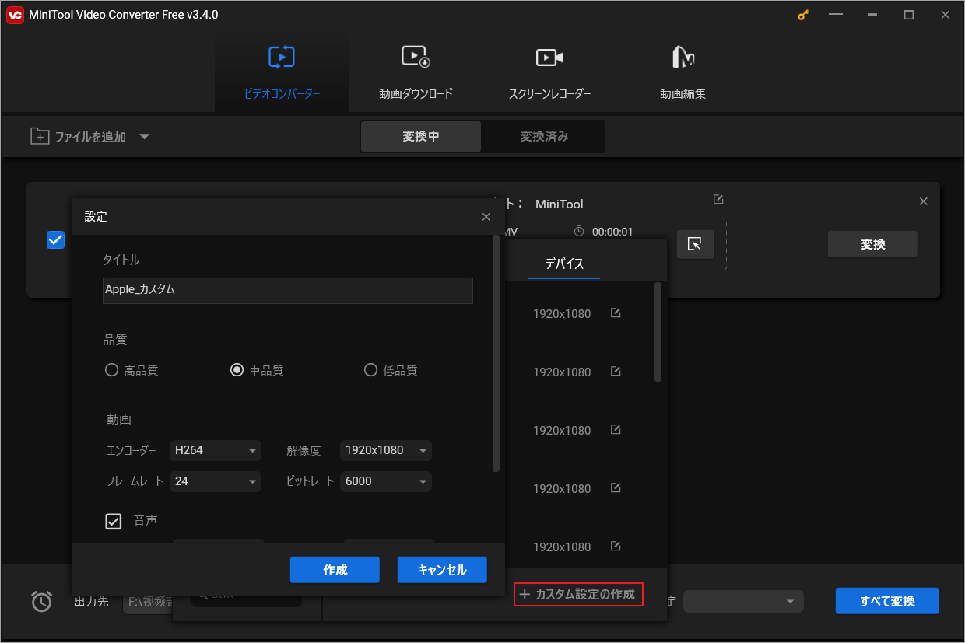The width and height of the screenshot is (965, 643).
Task: Toggle the file item checkbox
Action: 55,240
